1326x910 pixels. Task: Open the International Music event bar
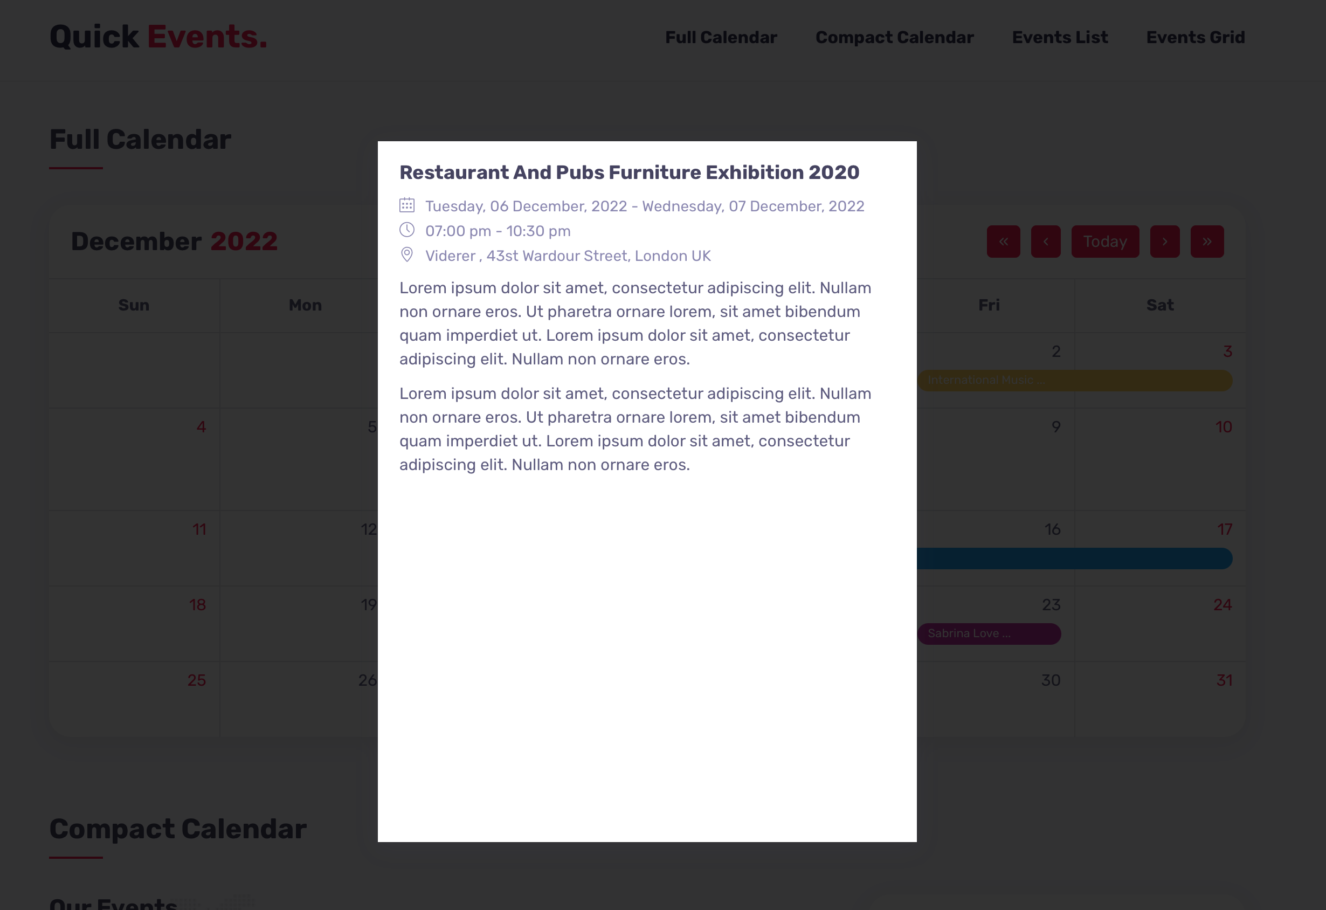(x=1074, y=381)
